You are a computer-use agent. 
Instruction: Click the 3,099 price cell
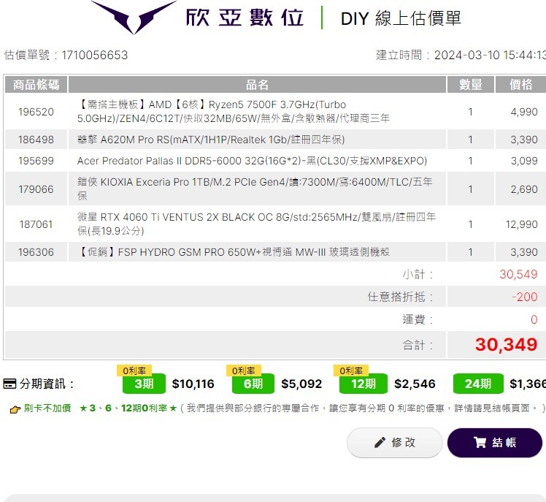pyautogui.click(x=524, y=161)
